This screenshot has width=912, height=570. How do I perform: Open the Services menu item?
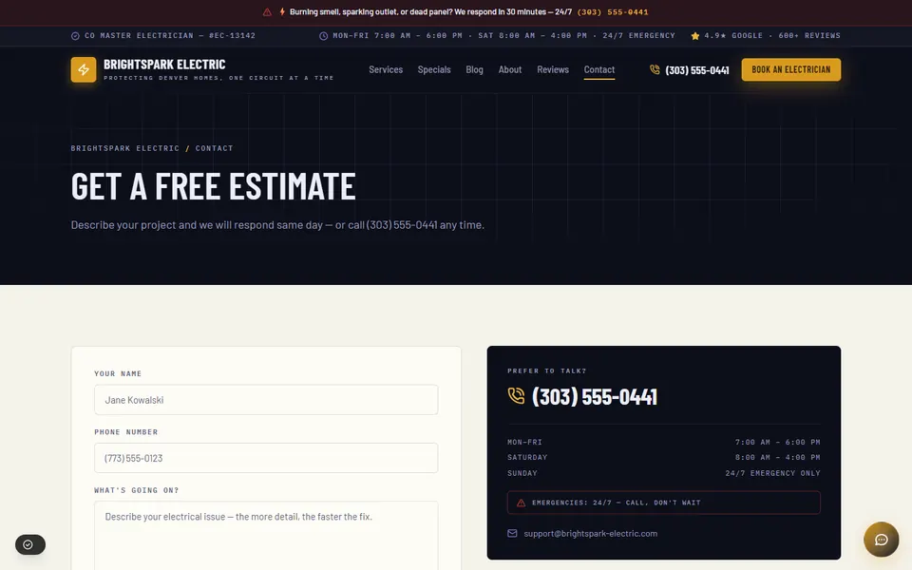386,69
